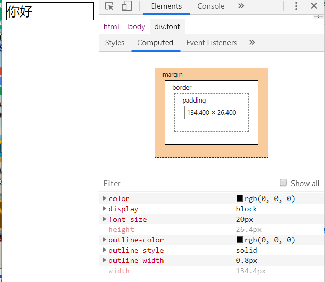Select the Computed tab
Viewport: 325px width, 282px height.
click(x=155, y=43)
